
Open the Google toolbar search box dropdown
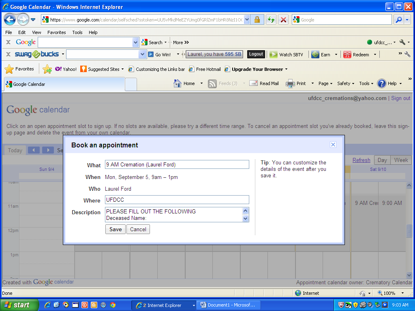coord(135,42)
